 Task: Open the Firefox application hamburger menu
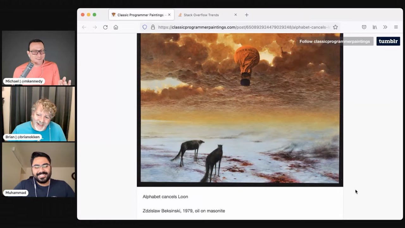point(396,27)
